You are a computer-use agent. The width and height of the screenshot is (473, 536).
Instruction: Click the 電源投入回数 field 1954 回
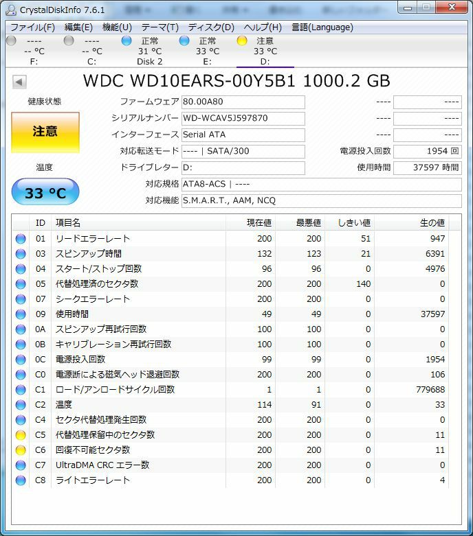[x=428, y=151]
